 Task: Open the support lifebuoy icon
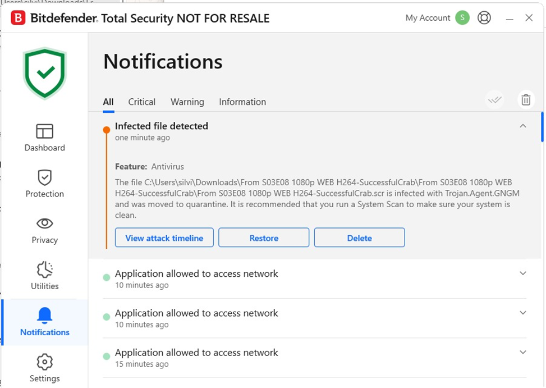[484, 17]
